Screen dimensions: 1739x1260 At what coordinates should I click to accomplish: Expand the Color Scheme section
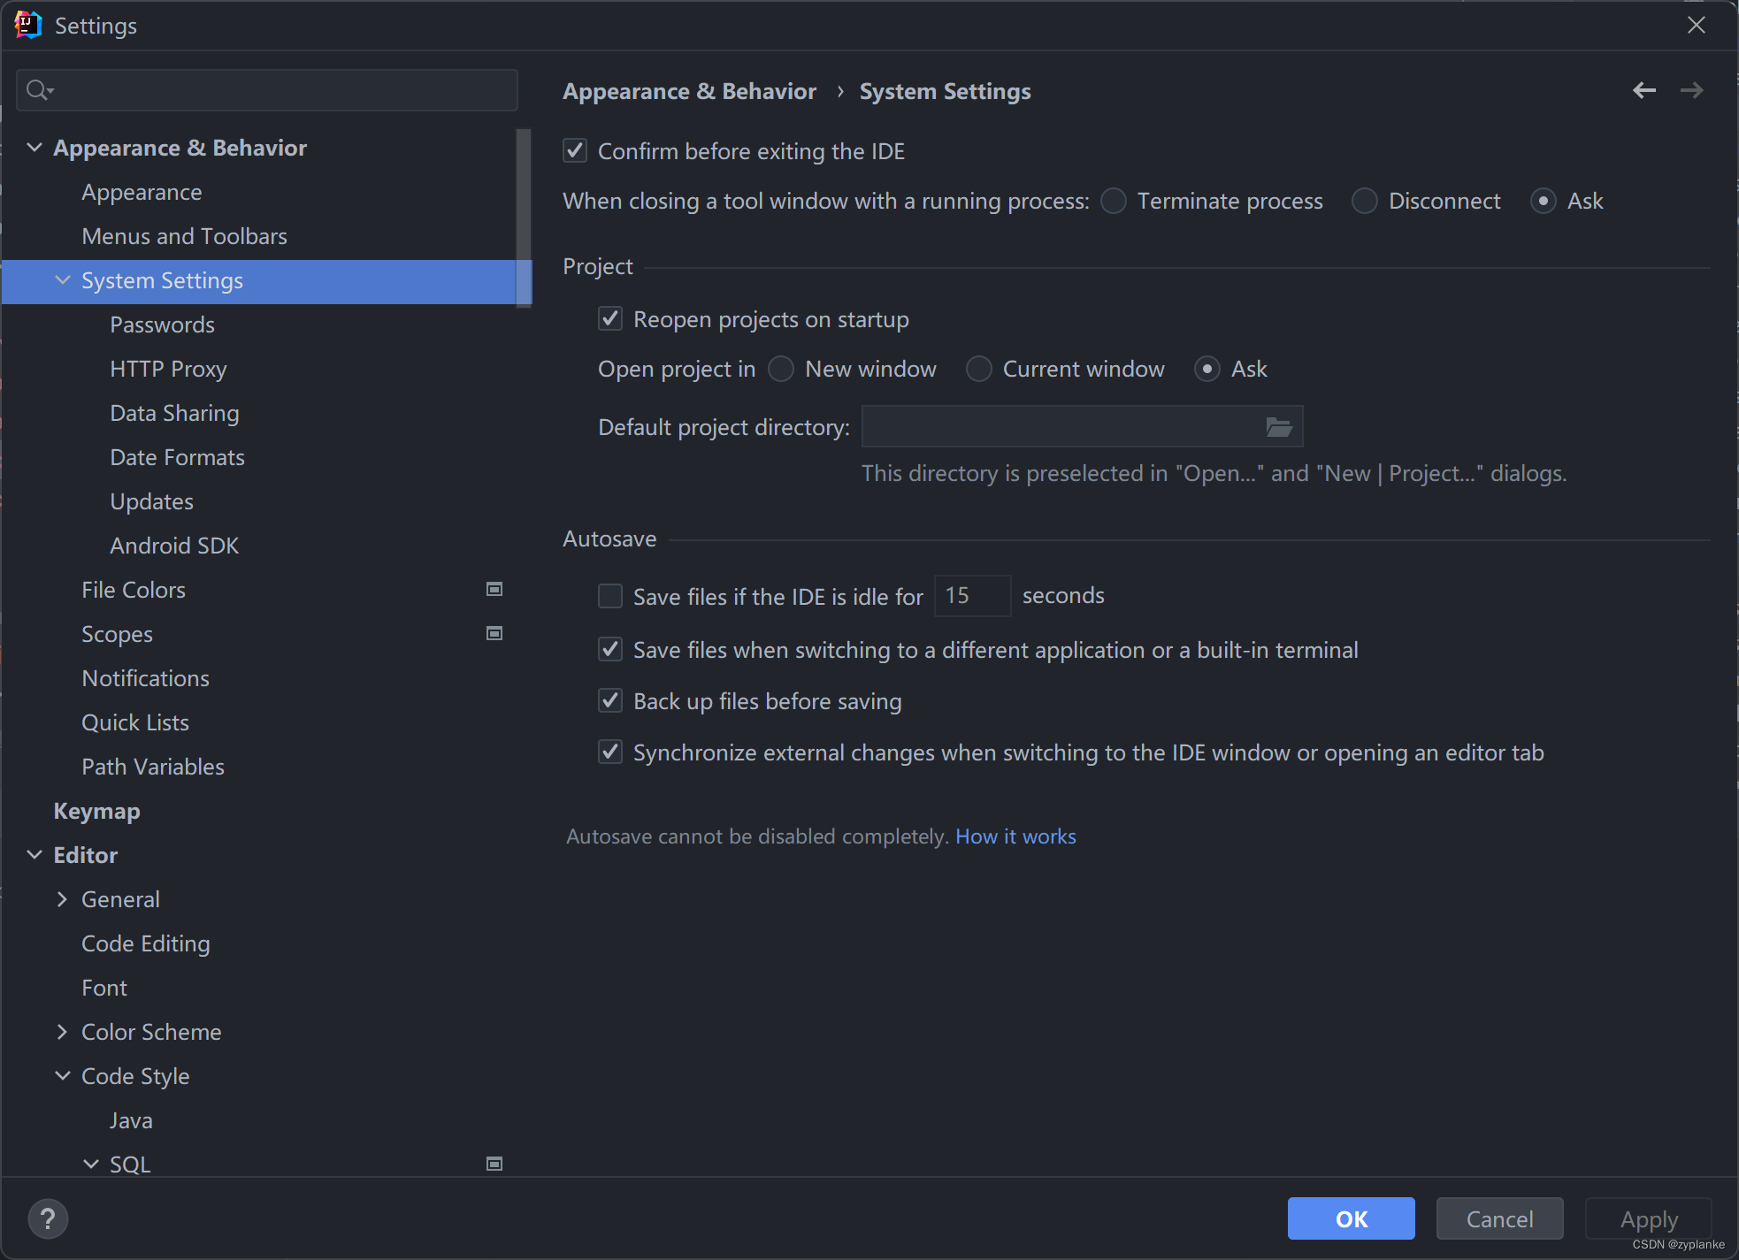point(62,1031)
